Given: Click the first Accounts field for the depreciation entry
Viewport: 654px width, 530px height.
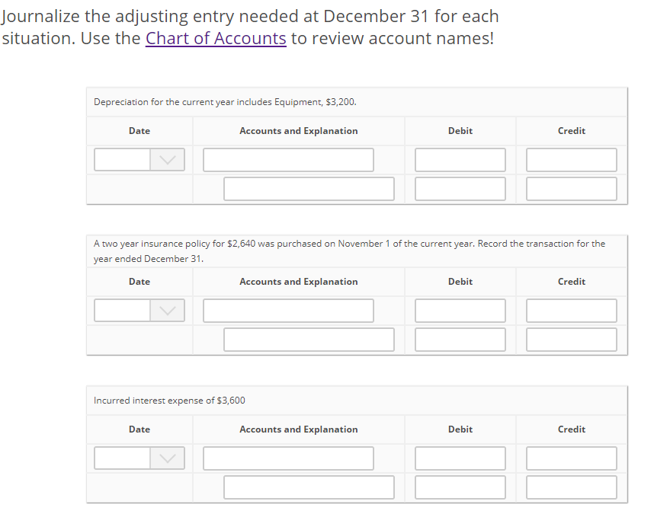Looking at the screenshot, I should 288,159.
